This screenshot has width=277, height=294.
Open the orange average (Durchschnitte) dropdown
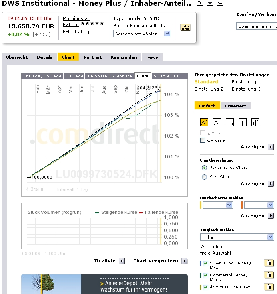pyautogui.click(x=259, y=205)
